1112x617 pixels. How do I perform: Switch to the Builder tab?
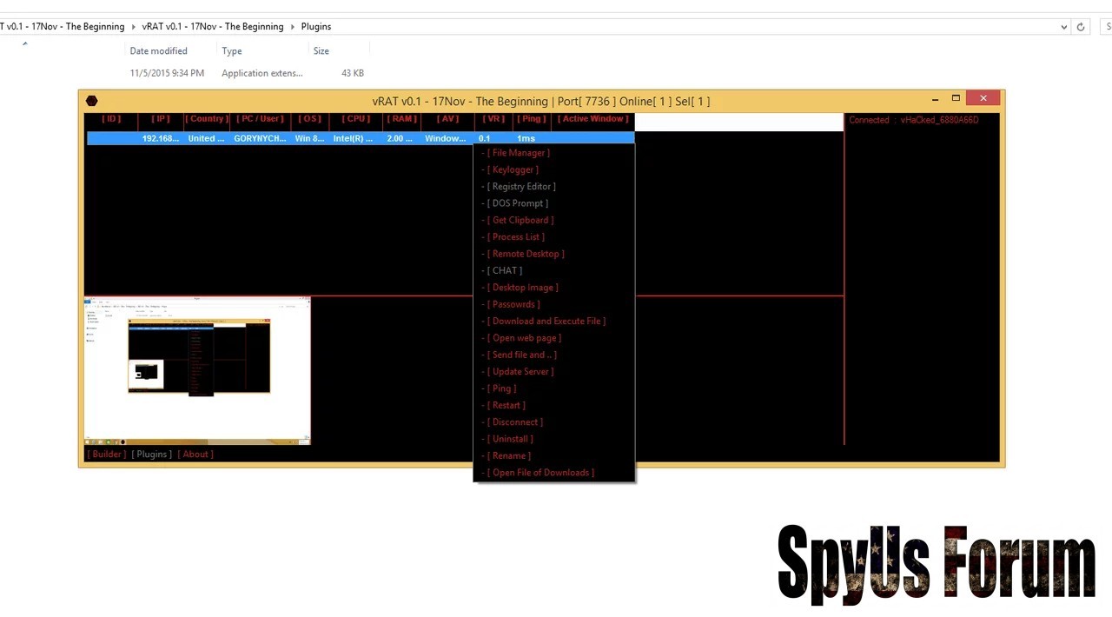tap(107, 454)
